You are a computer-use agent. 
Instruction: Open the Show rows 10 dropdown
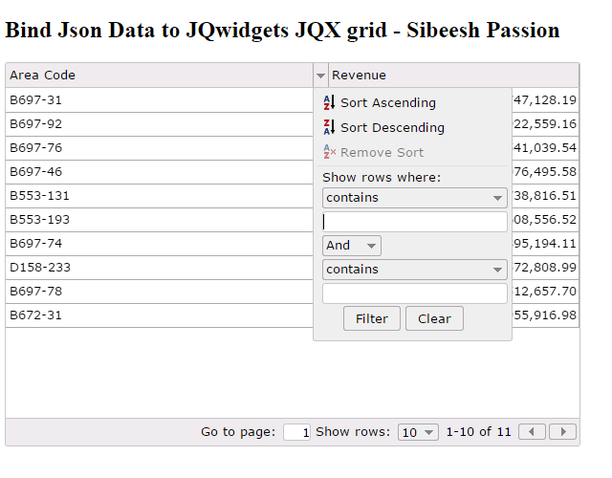(418, 432)
